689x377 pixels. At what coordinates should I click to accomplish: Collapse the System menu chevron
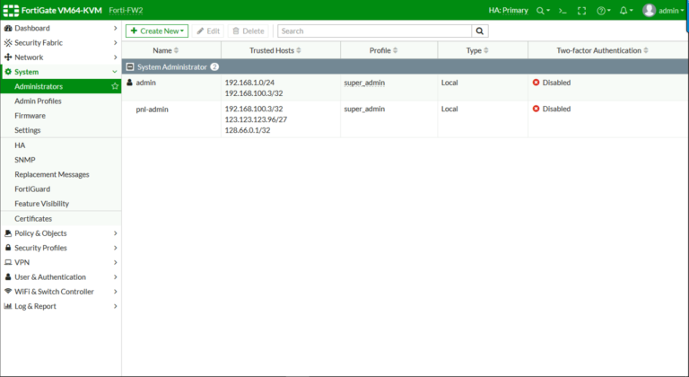pyautogui.click(x=115, y=72)
